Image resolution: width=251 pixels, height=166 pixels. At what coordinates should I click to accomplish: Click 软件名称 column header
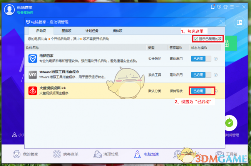(x=32, y=48)
